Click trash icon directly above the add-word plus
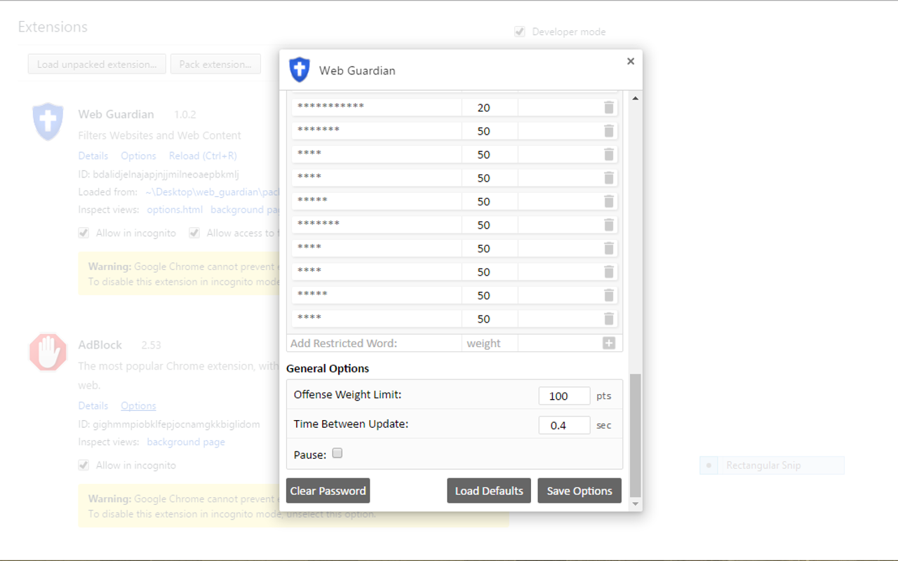The width and height of the screenshot is (898, 561). [x=608, y=318]
